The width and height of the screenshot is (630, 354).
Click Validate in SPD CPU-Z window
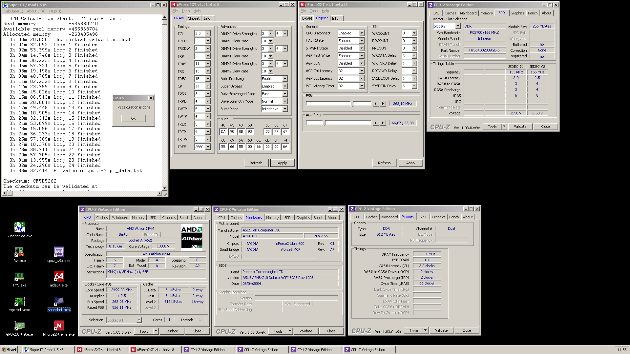(x=520, y=127)
